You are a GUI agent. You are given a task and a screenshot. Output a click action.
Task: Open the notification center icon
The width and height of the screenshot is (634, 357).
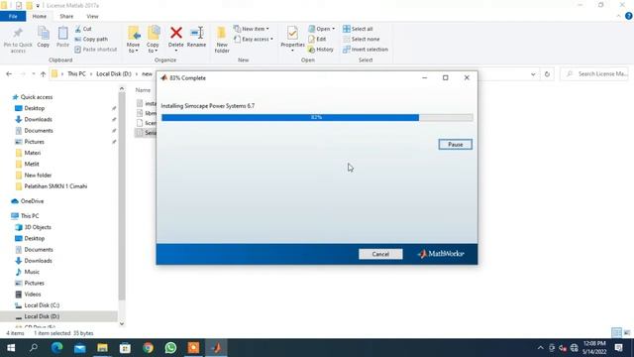pyautogui.click(x=618, y=348)
